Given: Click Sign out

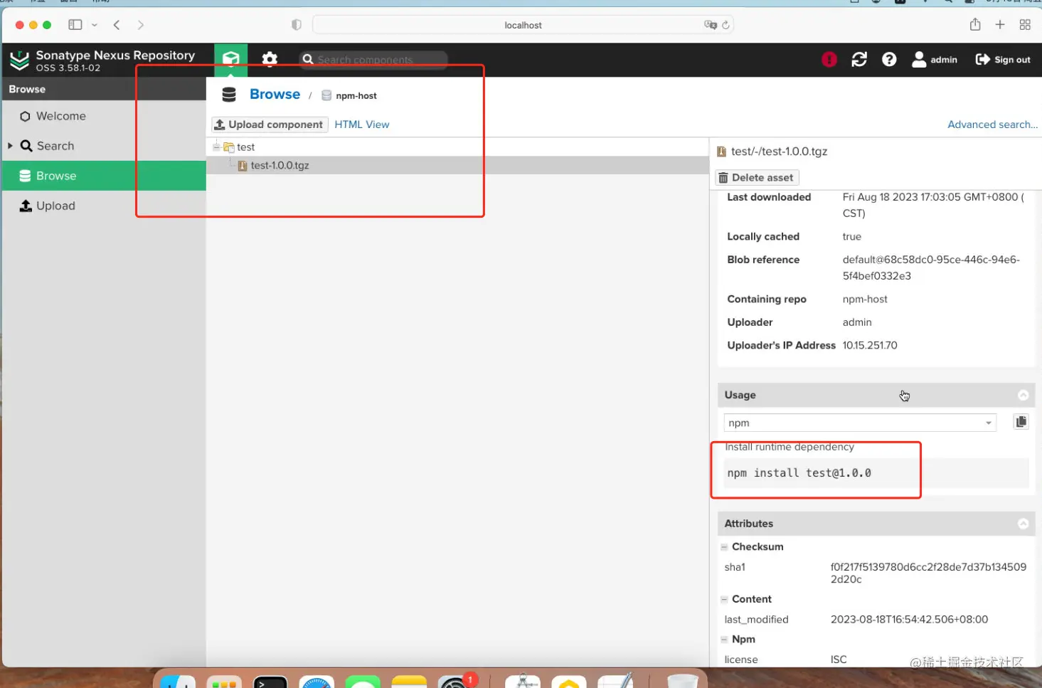Looking at the screenshot, I should [x=1003, y=60].
